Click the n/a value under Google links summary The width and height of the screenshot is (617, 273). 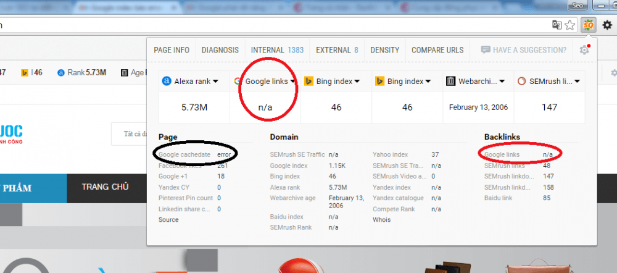point(265,107)
